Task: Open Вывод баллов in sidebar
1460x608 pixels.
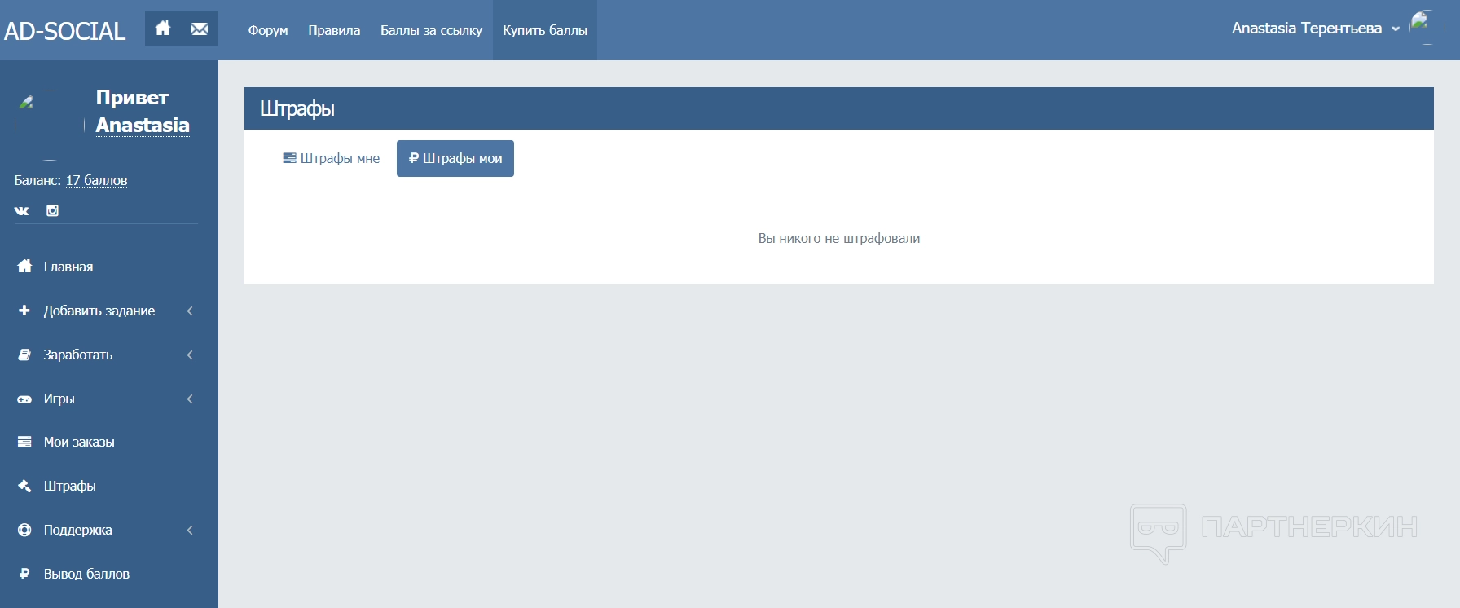Action: tap(86, 574)
